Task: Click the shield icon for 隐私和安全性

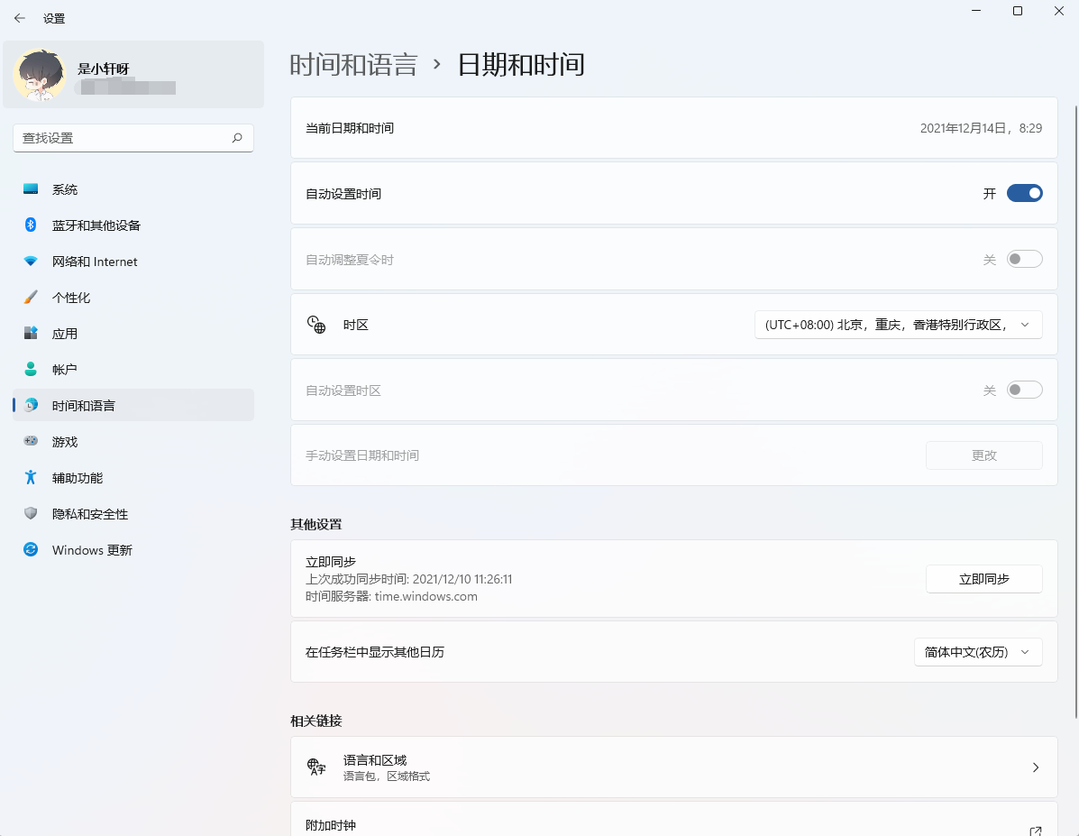Action: pos(31,513)
